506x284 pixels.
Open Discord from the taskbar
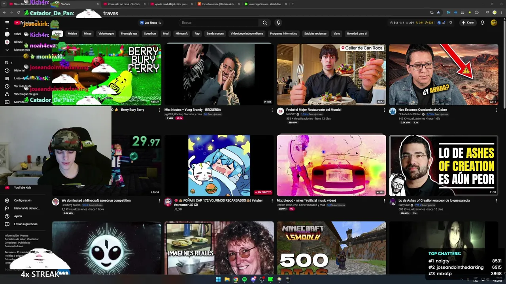[x=253, y=279]
